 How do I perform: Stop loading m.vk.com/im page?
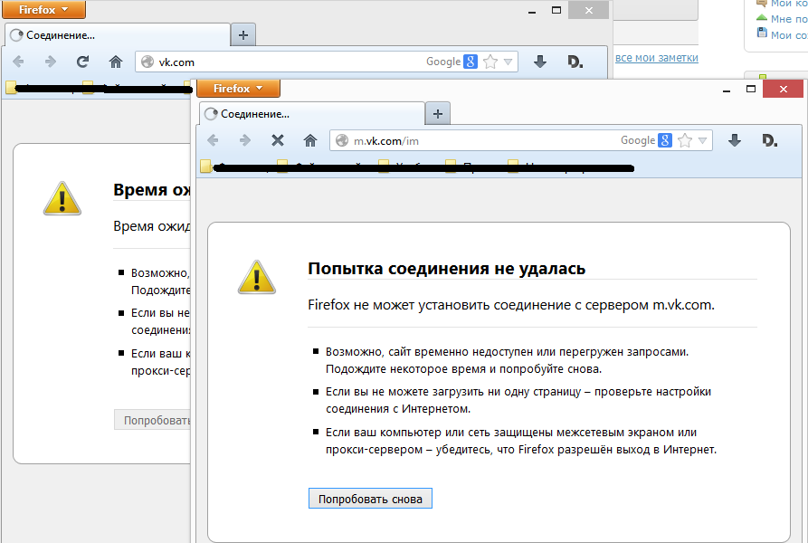click(x=278, y=140)
